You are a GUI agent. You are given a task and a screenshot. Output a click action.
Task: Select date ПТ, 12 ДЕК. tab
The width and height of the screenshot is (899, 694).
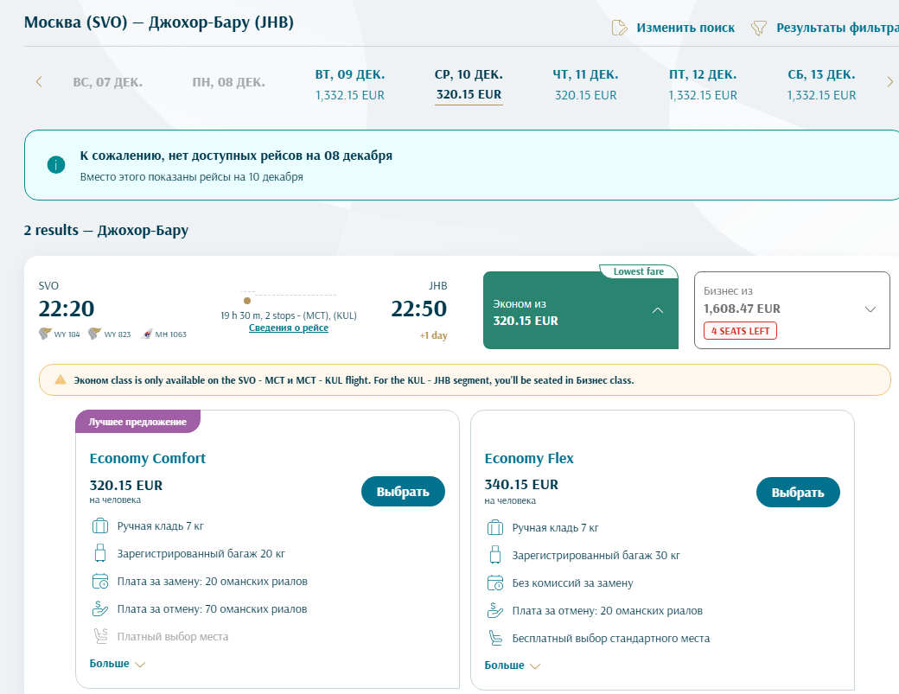pos(702,84)
